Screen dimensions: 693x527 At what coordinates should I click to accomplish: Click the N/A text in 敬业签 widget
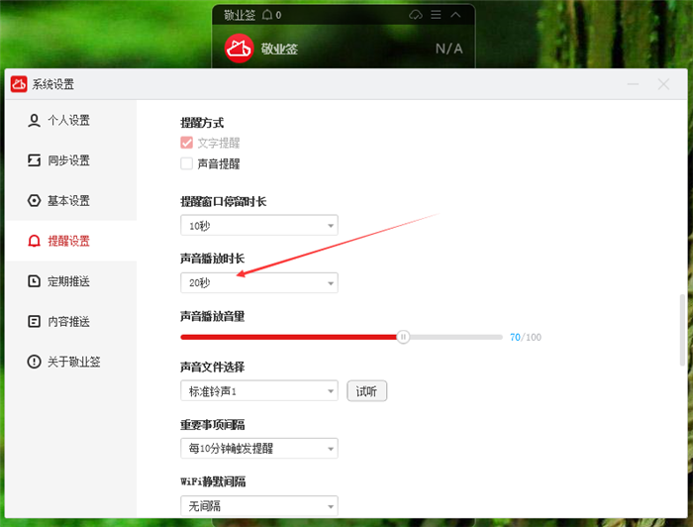[x=449, y=49]
